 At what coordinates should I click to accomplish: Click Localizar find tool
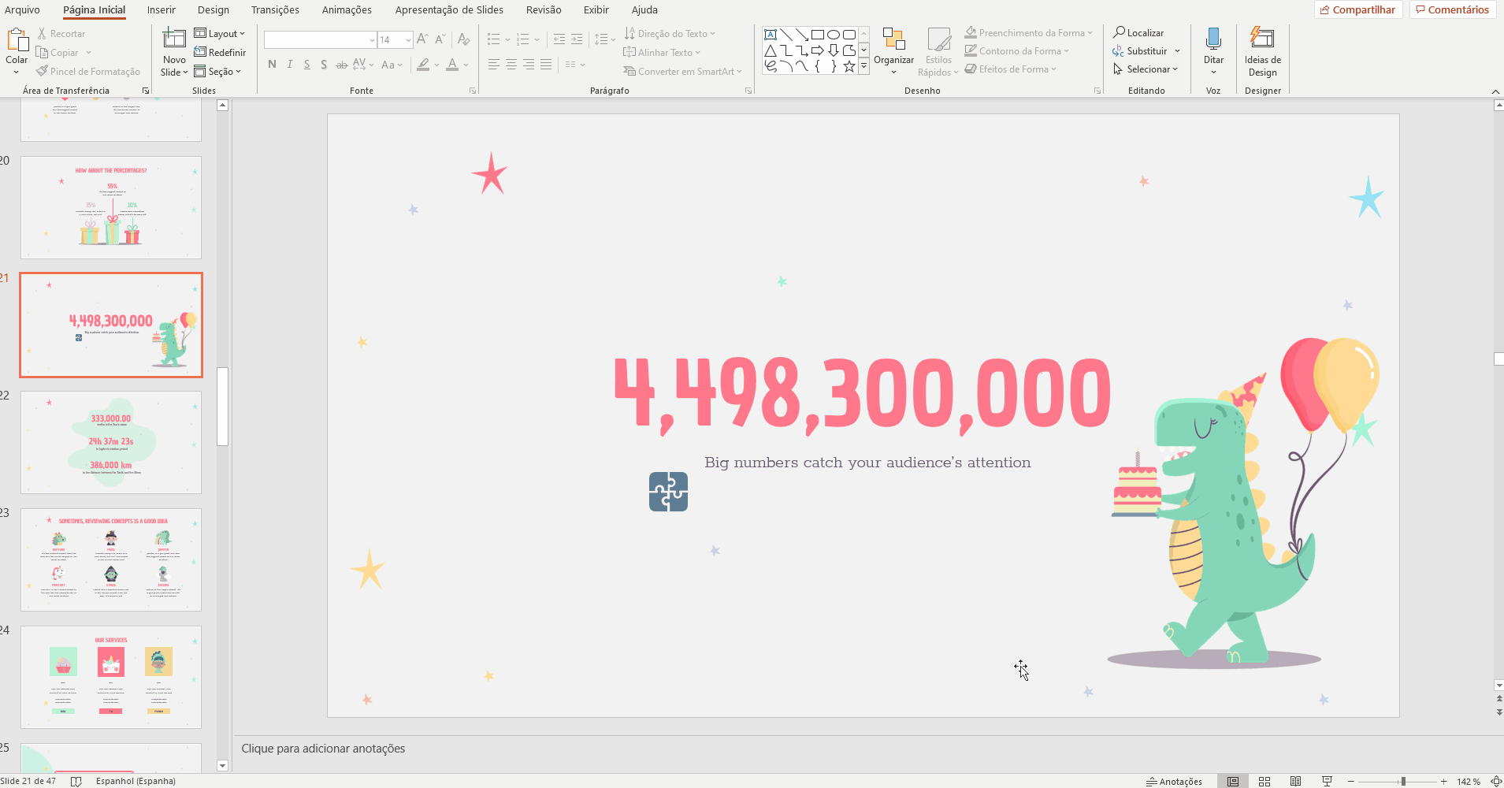tap(1138, 32)
